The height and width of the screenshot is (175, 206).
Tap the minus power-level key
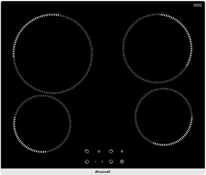tap(95, 162)
